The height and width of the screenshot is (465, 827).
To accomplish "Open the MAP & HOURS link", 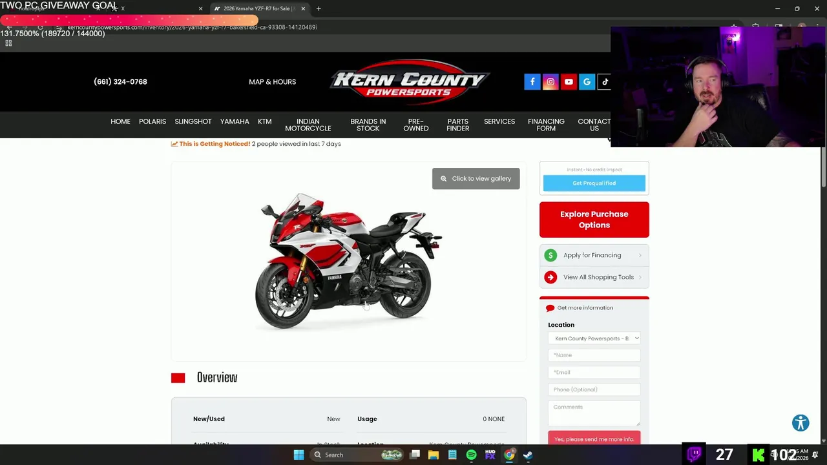I will click(273, 82).
